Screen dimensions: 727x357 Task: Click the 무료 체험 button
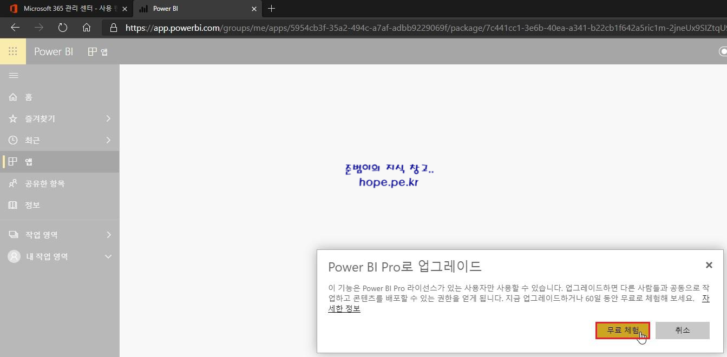(623, 330)
